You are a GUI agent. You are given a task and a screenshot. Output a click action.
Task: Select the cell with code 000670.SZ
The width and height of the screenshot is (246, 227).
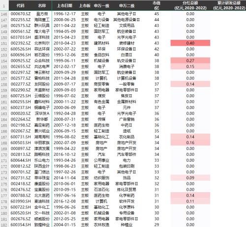[x=21, y=14]
